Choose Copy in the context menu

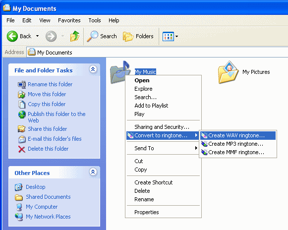163,170
